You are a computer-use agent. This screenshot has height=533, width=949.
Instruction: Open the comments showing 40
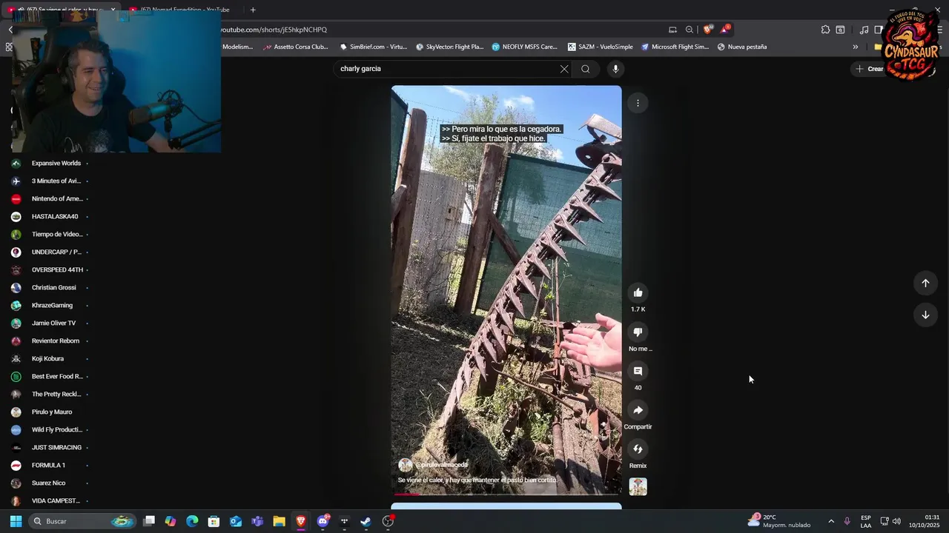coord(638,371)
